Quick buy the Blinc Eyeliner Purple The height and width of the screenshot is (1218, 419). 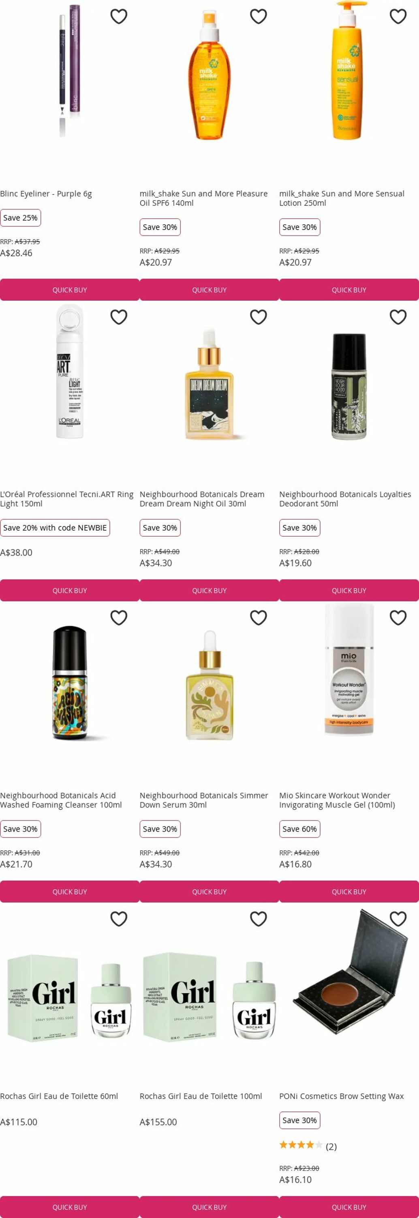(x=70, y=290)
